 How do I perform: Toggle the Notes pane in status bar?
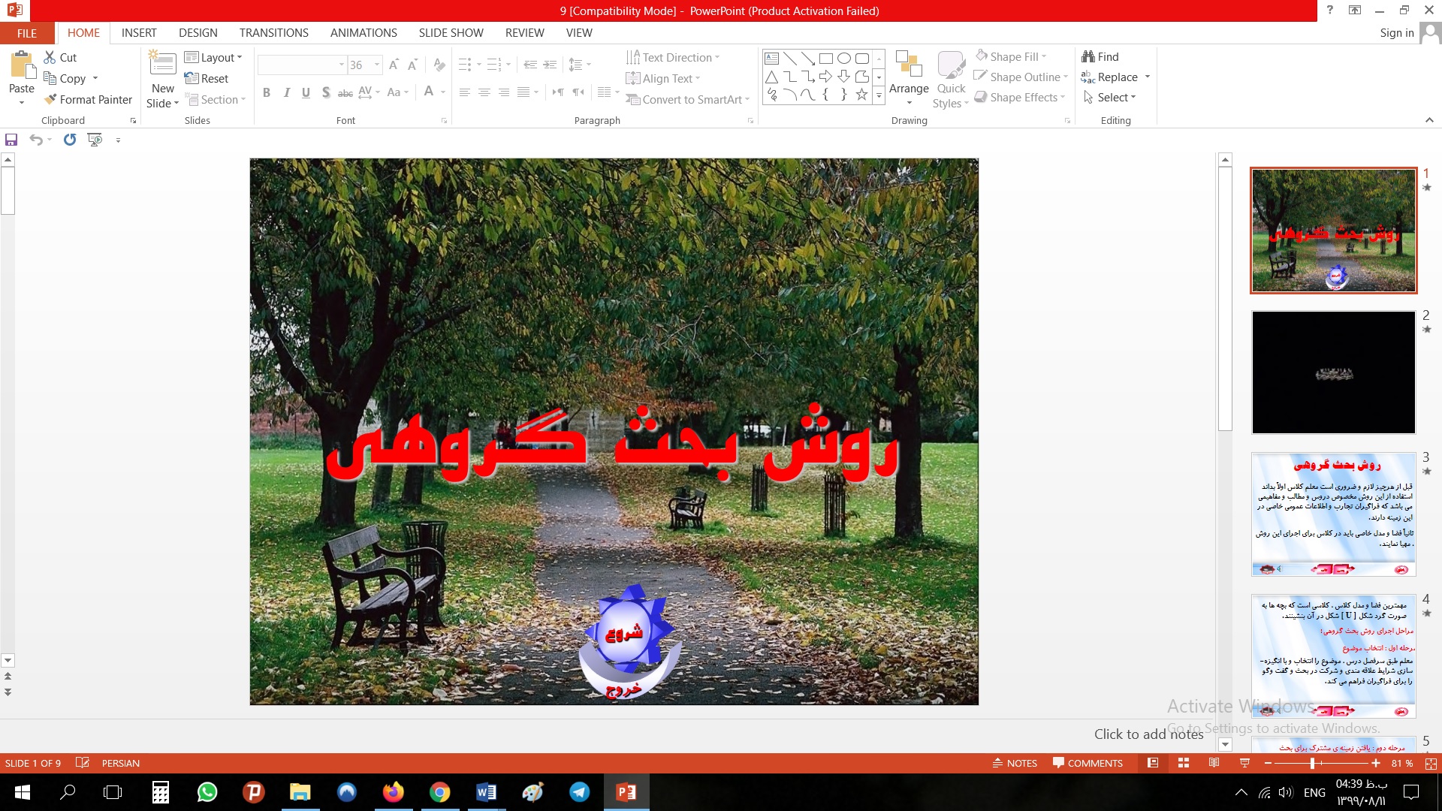click(1015, 763)
